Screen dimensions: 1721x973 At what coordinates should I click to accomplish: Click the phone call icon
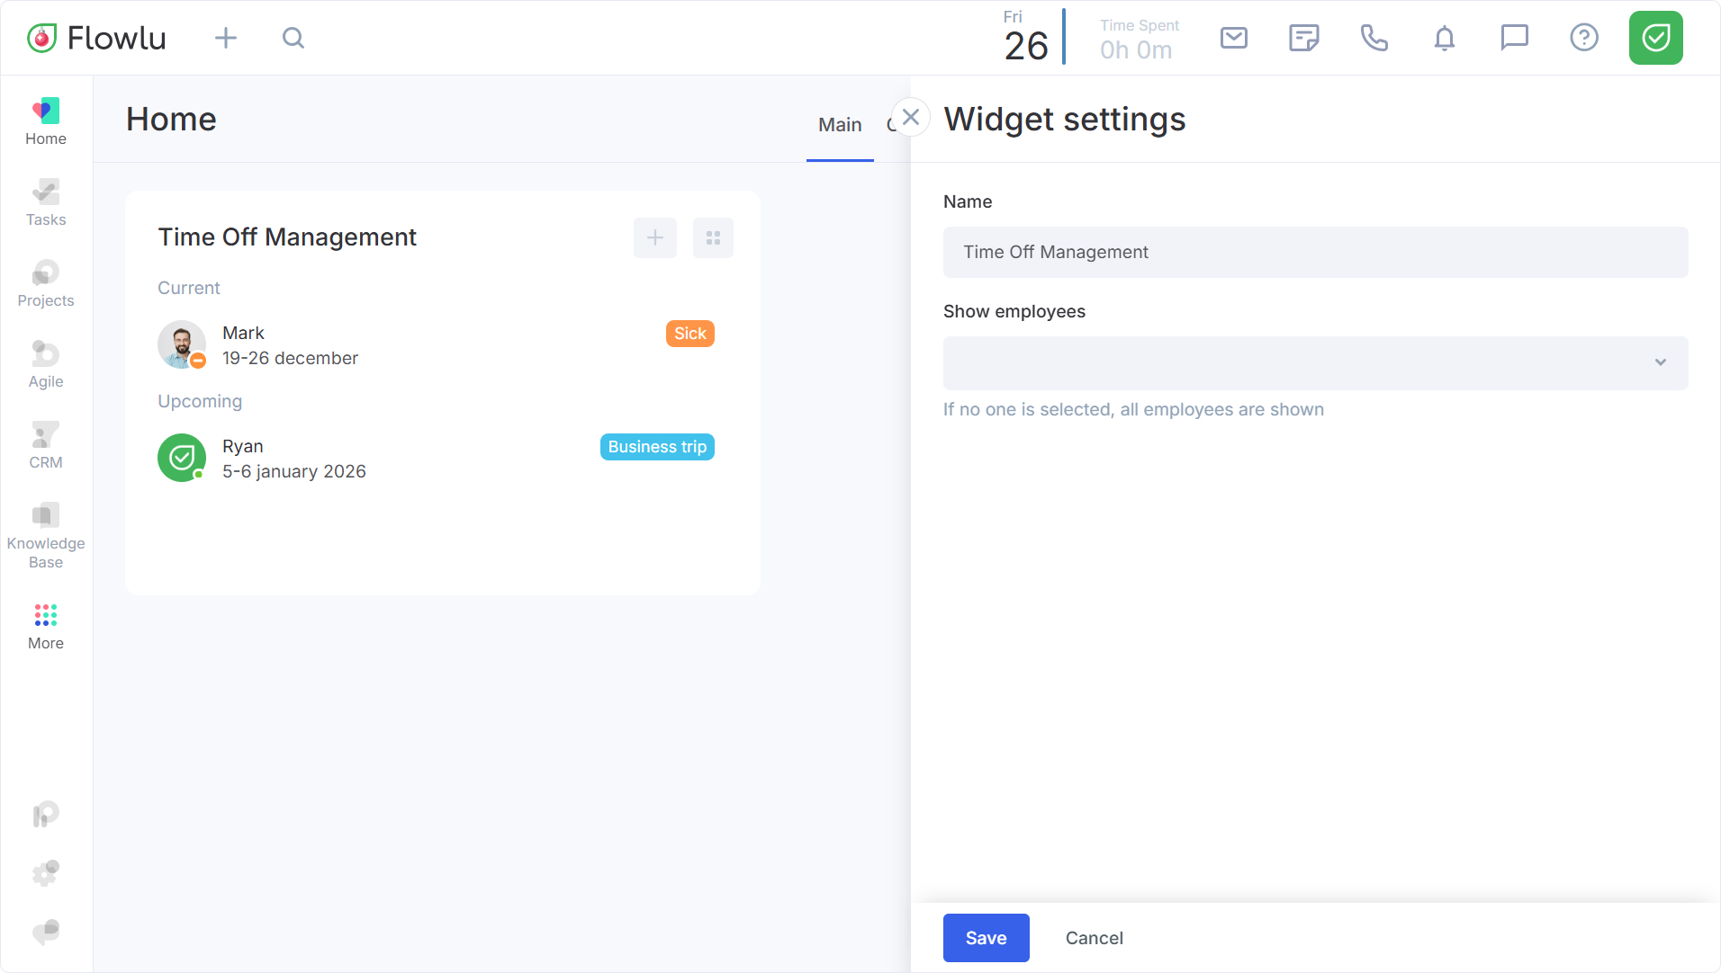(x=1374, y=38)
